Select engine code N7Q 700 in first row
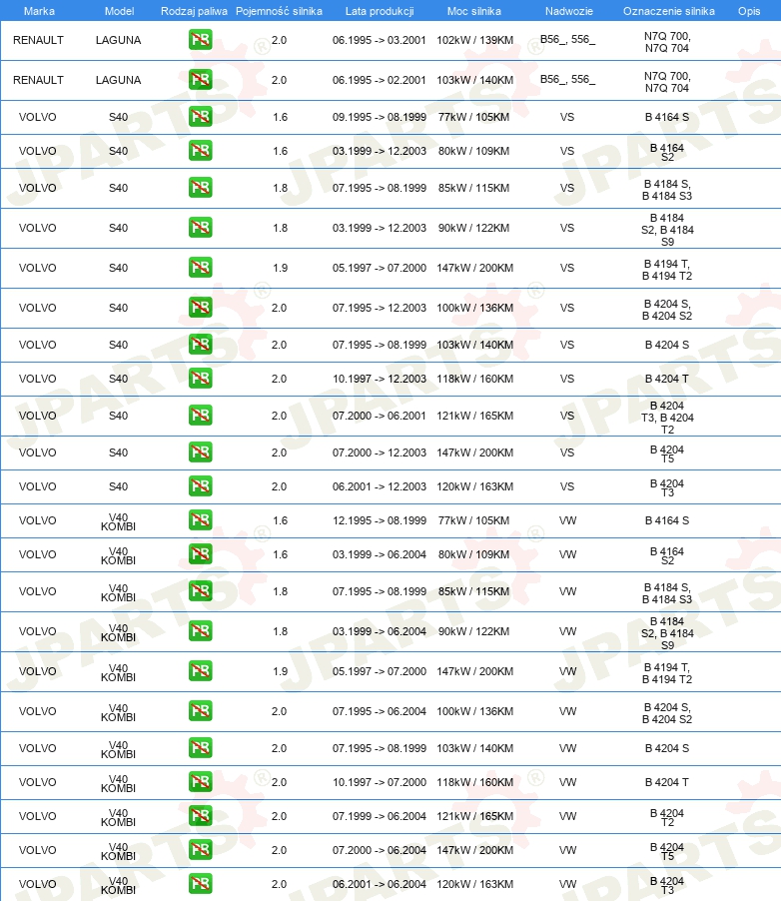This screenshot has height=901, width=781. [666, 36]
